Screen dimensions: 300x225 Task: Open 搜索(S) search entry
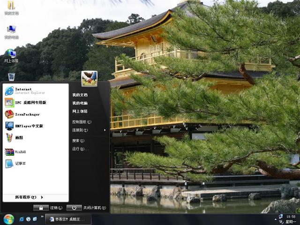coord(78,141)
